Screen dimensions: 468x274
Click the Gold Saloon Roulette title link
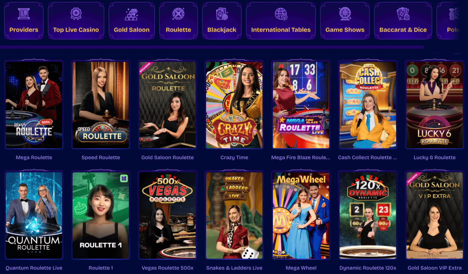pyautogui.click(x=167, y=157)
